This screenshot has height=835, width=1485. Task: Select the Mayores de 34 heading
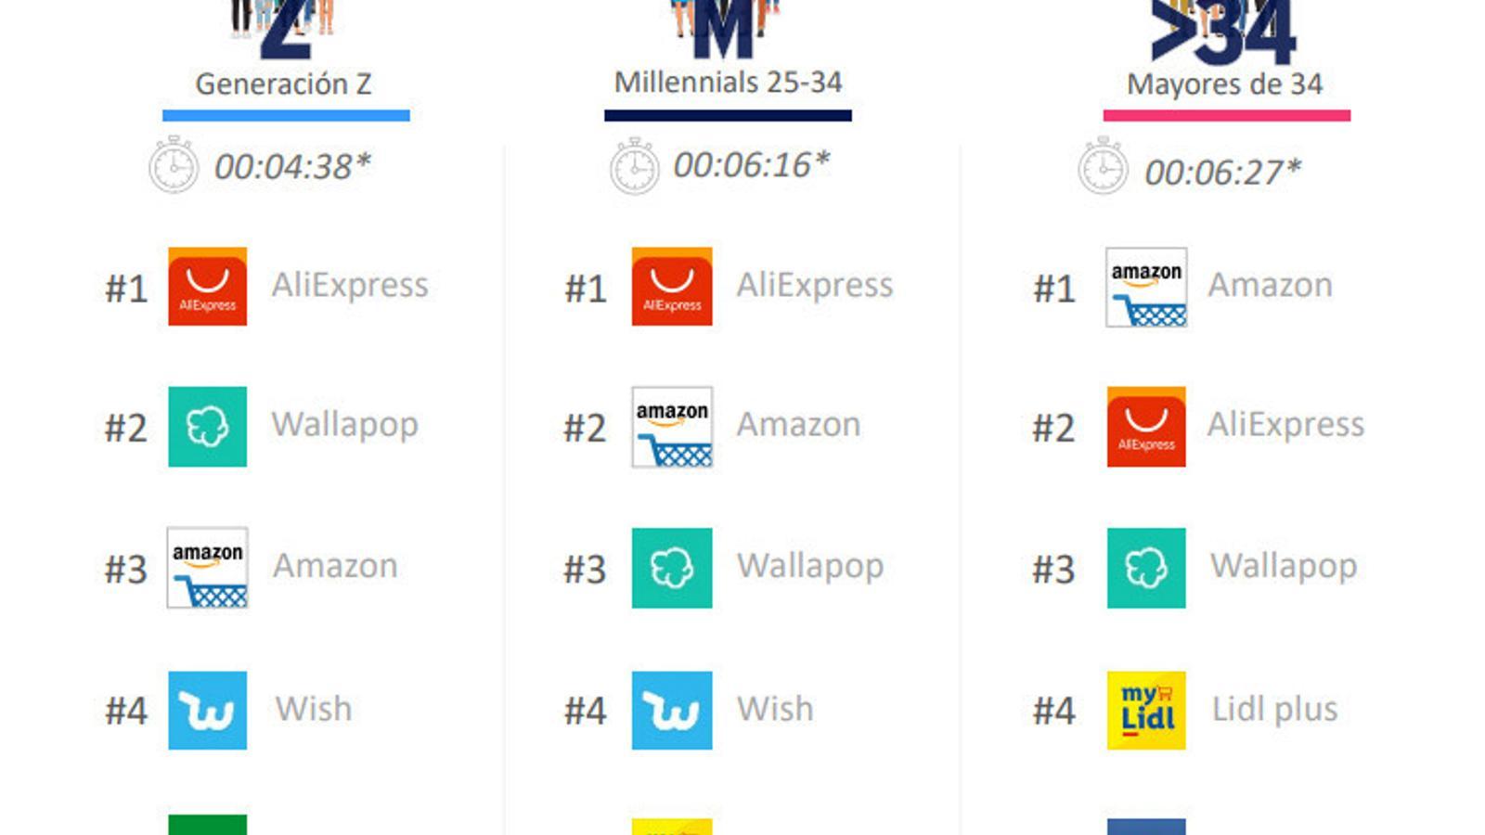[x=1224, y=83]
